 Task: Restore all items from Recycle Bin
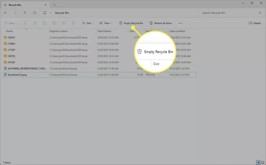[x=161, y=23]
